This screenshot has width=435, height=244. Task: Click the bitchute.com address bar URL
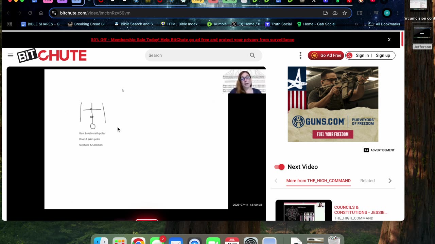click(x=95, y=13)
